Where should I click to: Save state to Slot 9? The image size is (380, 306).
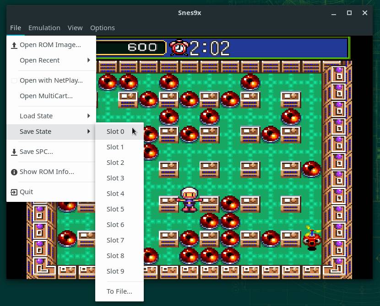click(119, 271)
